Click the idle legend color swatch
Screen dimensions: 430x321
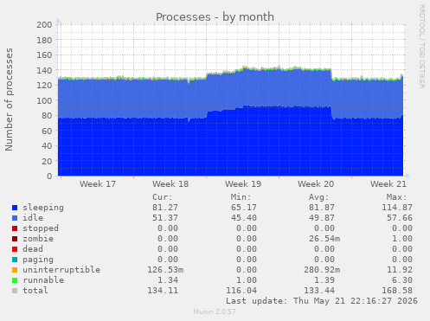[x=15, y=218]
